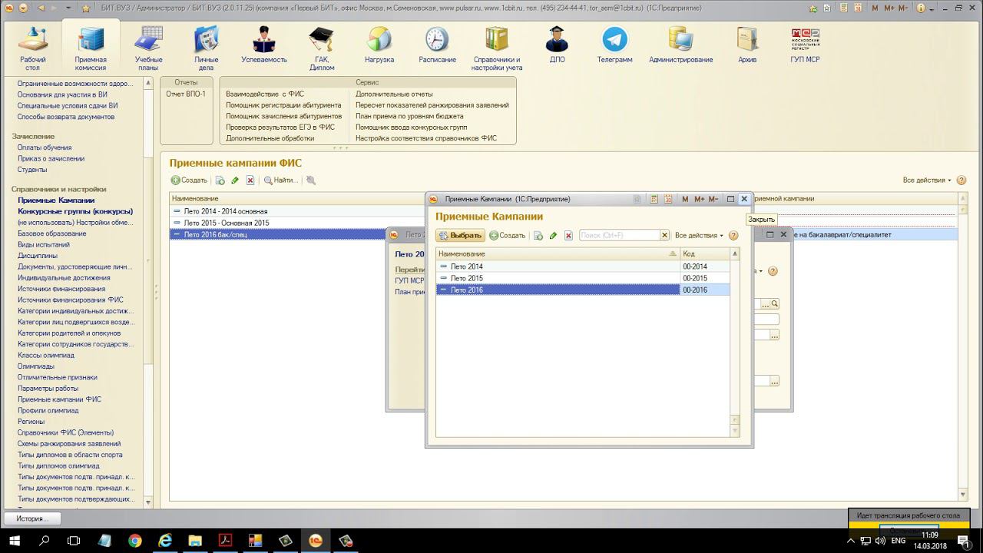Screen dimensions: 983x553
Task: Open File Explorer from the taskbar
Action: pos(195,541)
